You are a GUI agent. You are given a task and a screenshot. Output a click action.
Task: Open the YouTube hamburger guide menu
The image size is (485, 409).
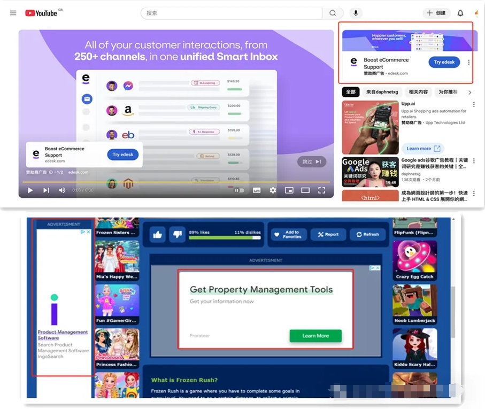(13, 13)
